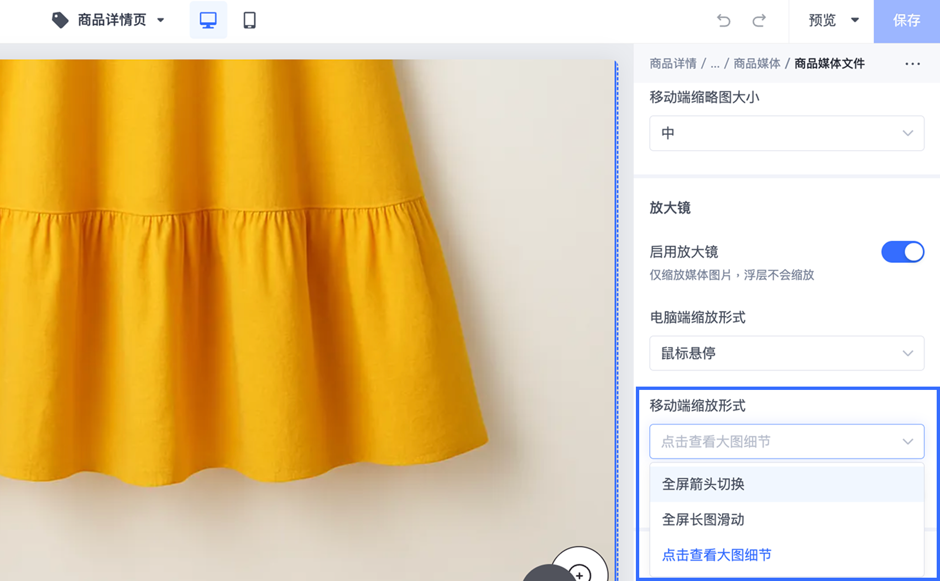
Task: Navigate to 商品媒体 via breadcrumb link
Action: click(x=757, y=64)
